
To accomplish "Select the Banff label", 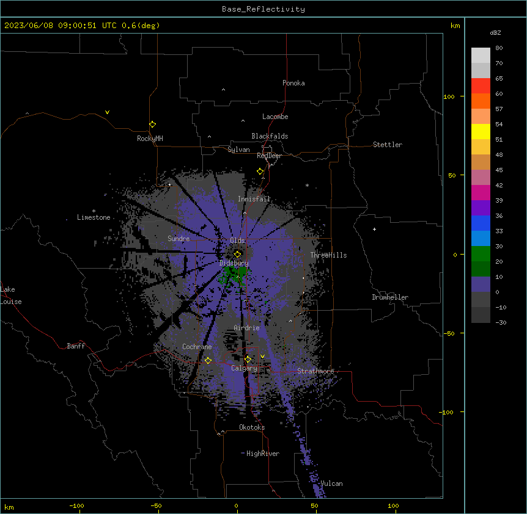I will click(x=76, y=346).
